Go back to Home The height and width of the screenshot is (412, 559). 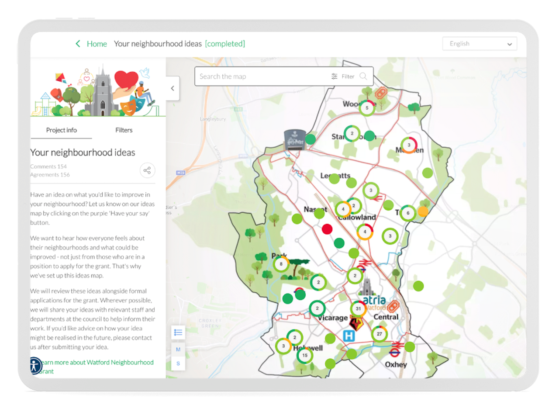point(91,44)
